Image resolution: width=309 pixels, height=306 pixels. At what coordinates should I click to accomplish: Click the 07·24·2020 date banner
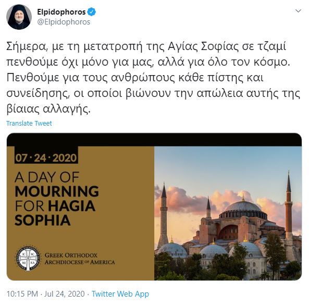[46, 158]
